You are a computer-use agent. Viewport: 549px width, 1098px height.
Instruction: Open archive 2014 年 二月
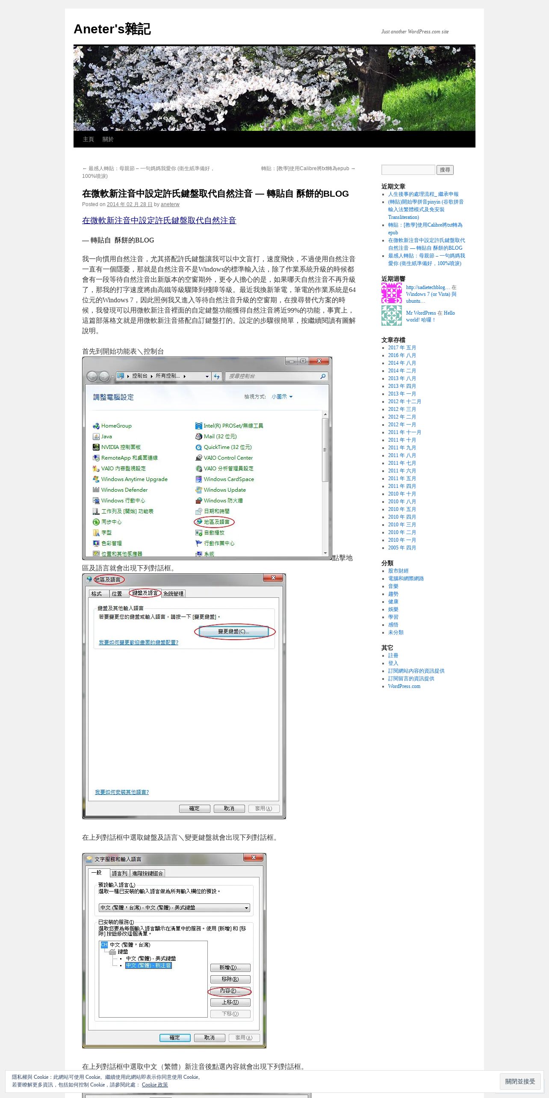tap(402, 371)
